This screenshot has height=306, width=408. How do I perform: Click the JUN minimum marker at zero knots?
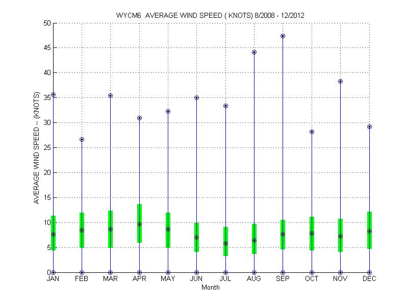(197, 272)
